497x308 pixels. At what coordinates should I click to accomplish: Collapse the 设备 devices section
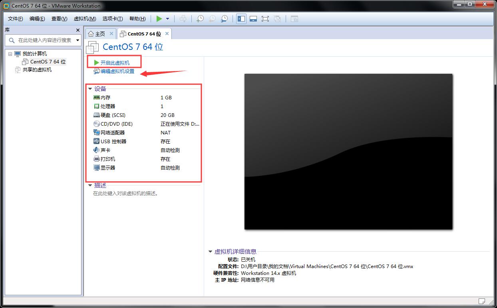(90, 89)
